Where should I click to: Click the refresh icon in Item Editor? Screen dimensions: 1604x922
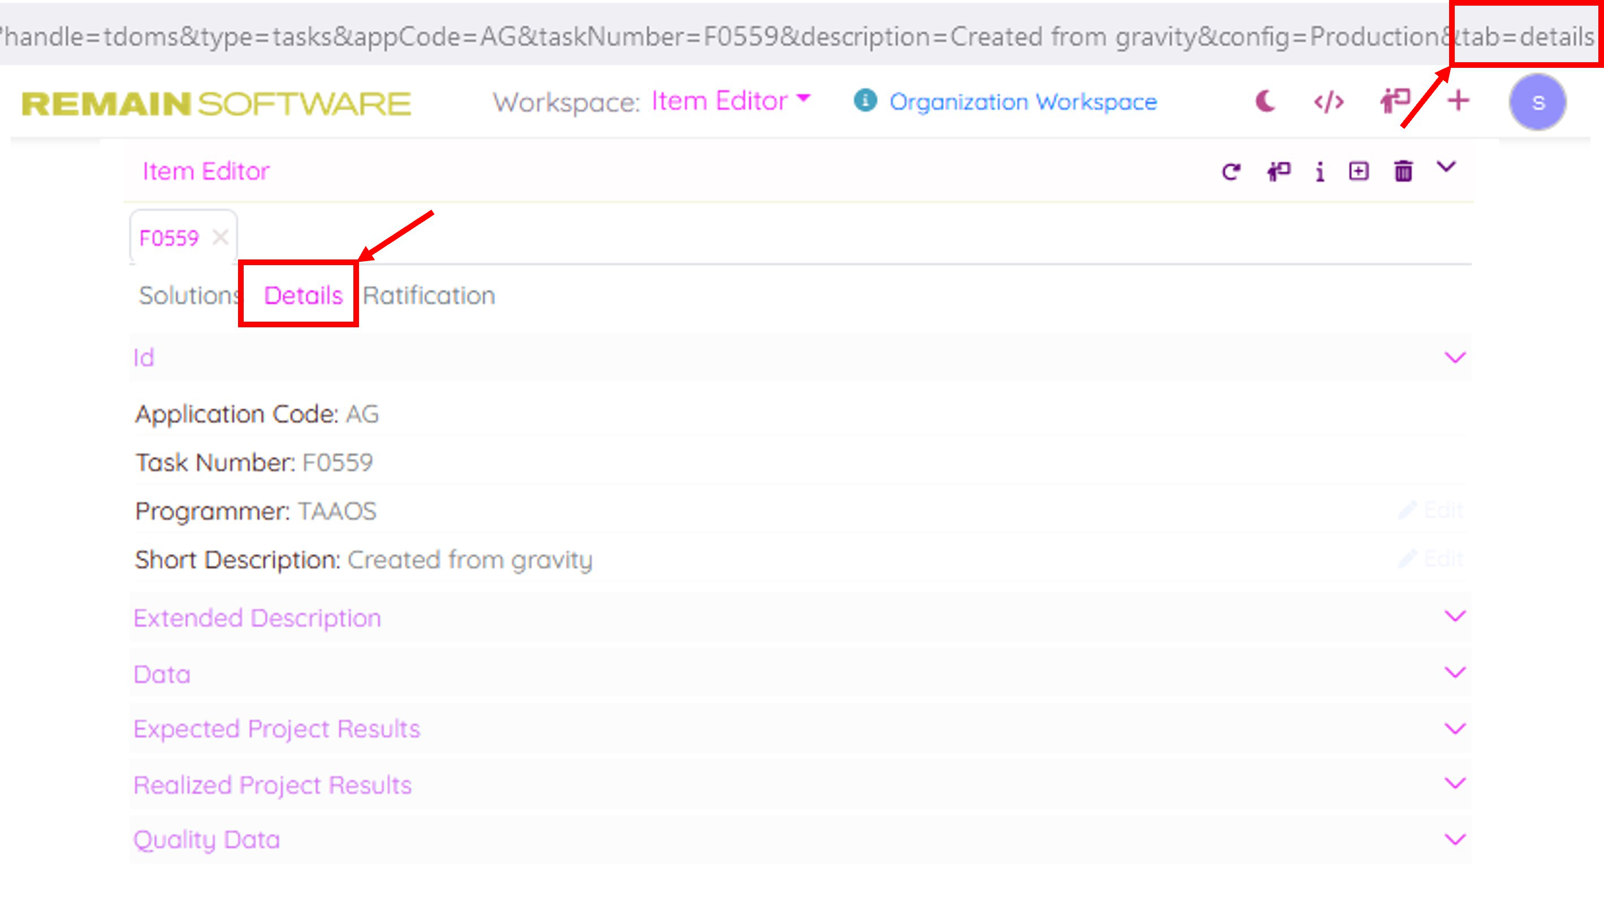[1231, 172]
